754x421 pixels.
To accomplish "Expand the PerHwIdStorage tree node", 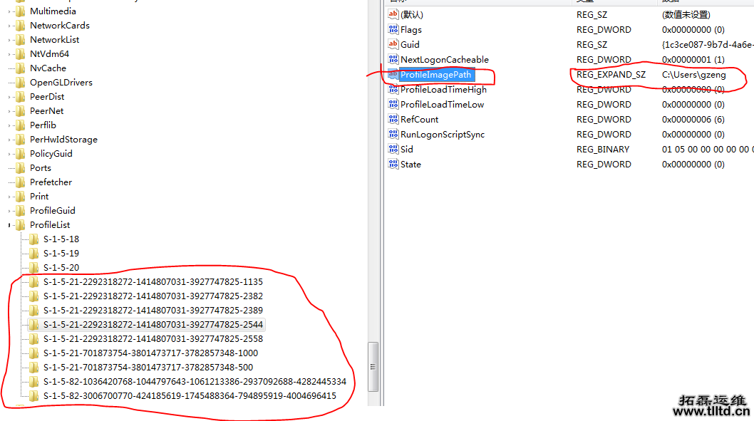I will click(x=9, y=140).
